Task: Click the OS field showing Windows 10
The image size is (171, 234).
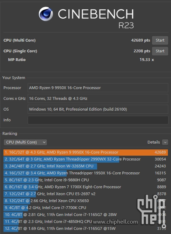Action: click(x=98, y=109)
